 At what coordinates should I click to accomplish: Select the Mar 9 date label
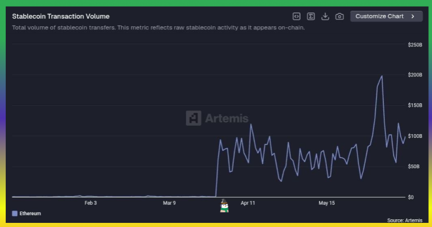pyautogui.click(x=169, y=203)
